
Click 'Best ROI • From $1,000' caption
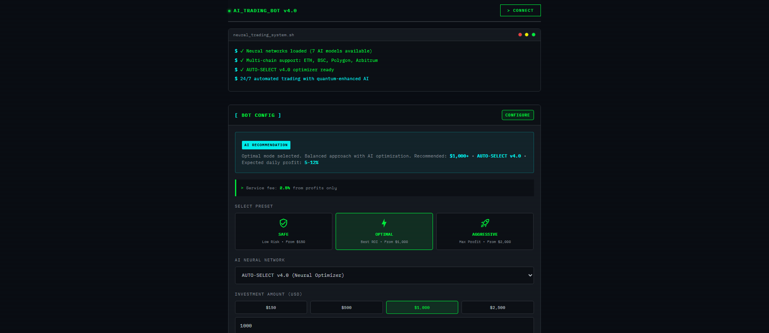[384, 242]
